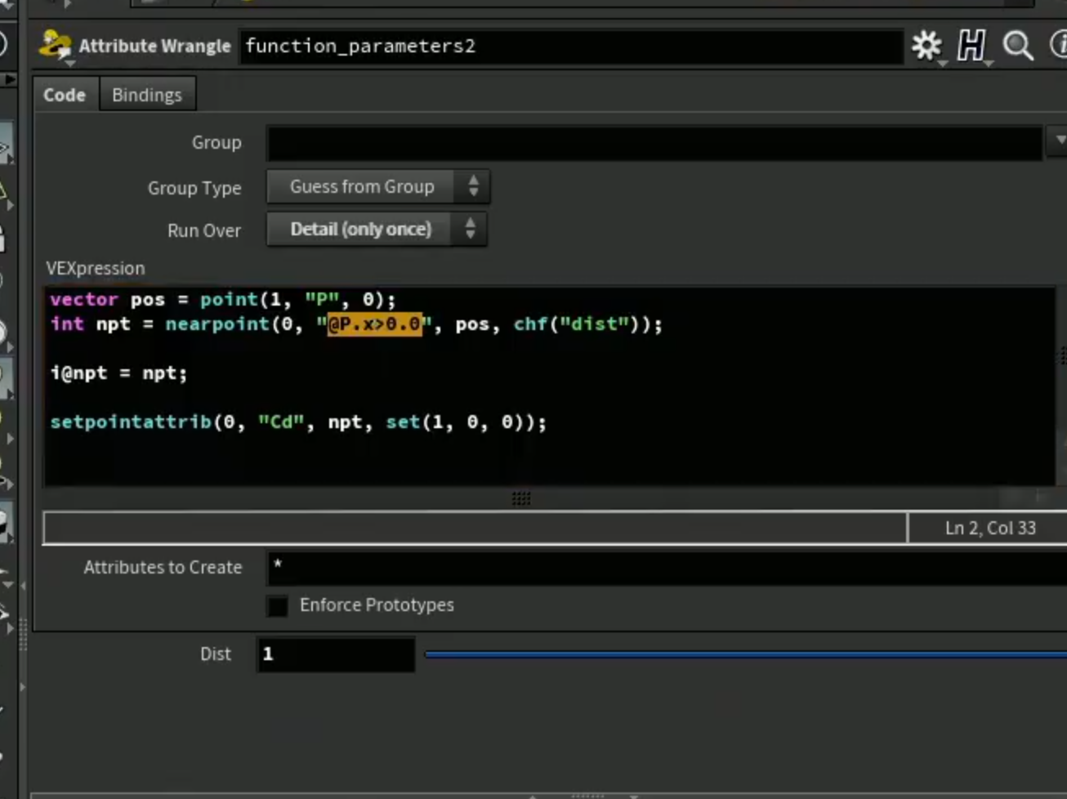Click the node name field function_parameters2
The width and height of the screenshot is (1067, 799).
[571, 47]
